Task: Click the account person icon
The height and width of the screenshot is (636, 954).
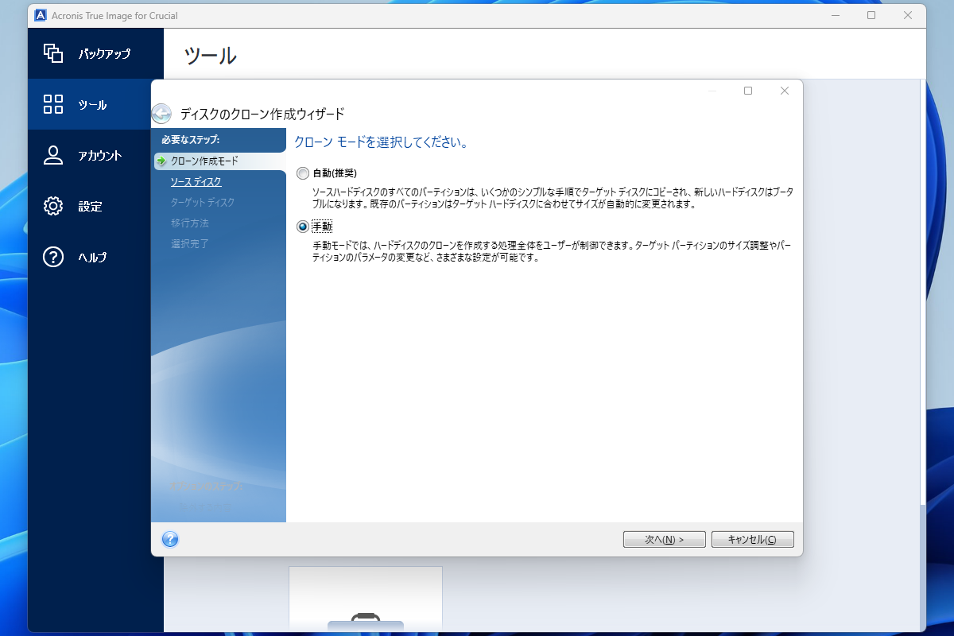Action: click(53, 155)
